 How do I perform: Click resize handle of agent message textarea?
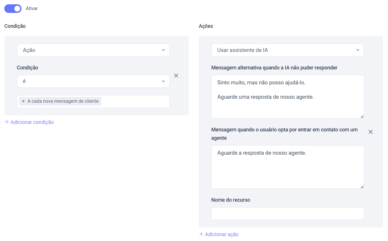pyautogui.click(x=362, y=187)
